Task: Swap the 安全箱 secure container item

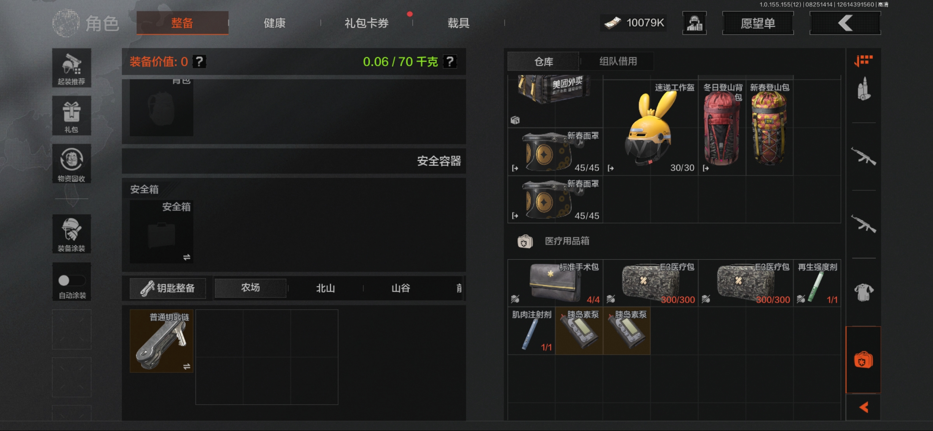Action: click(186, 257)
